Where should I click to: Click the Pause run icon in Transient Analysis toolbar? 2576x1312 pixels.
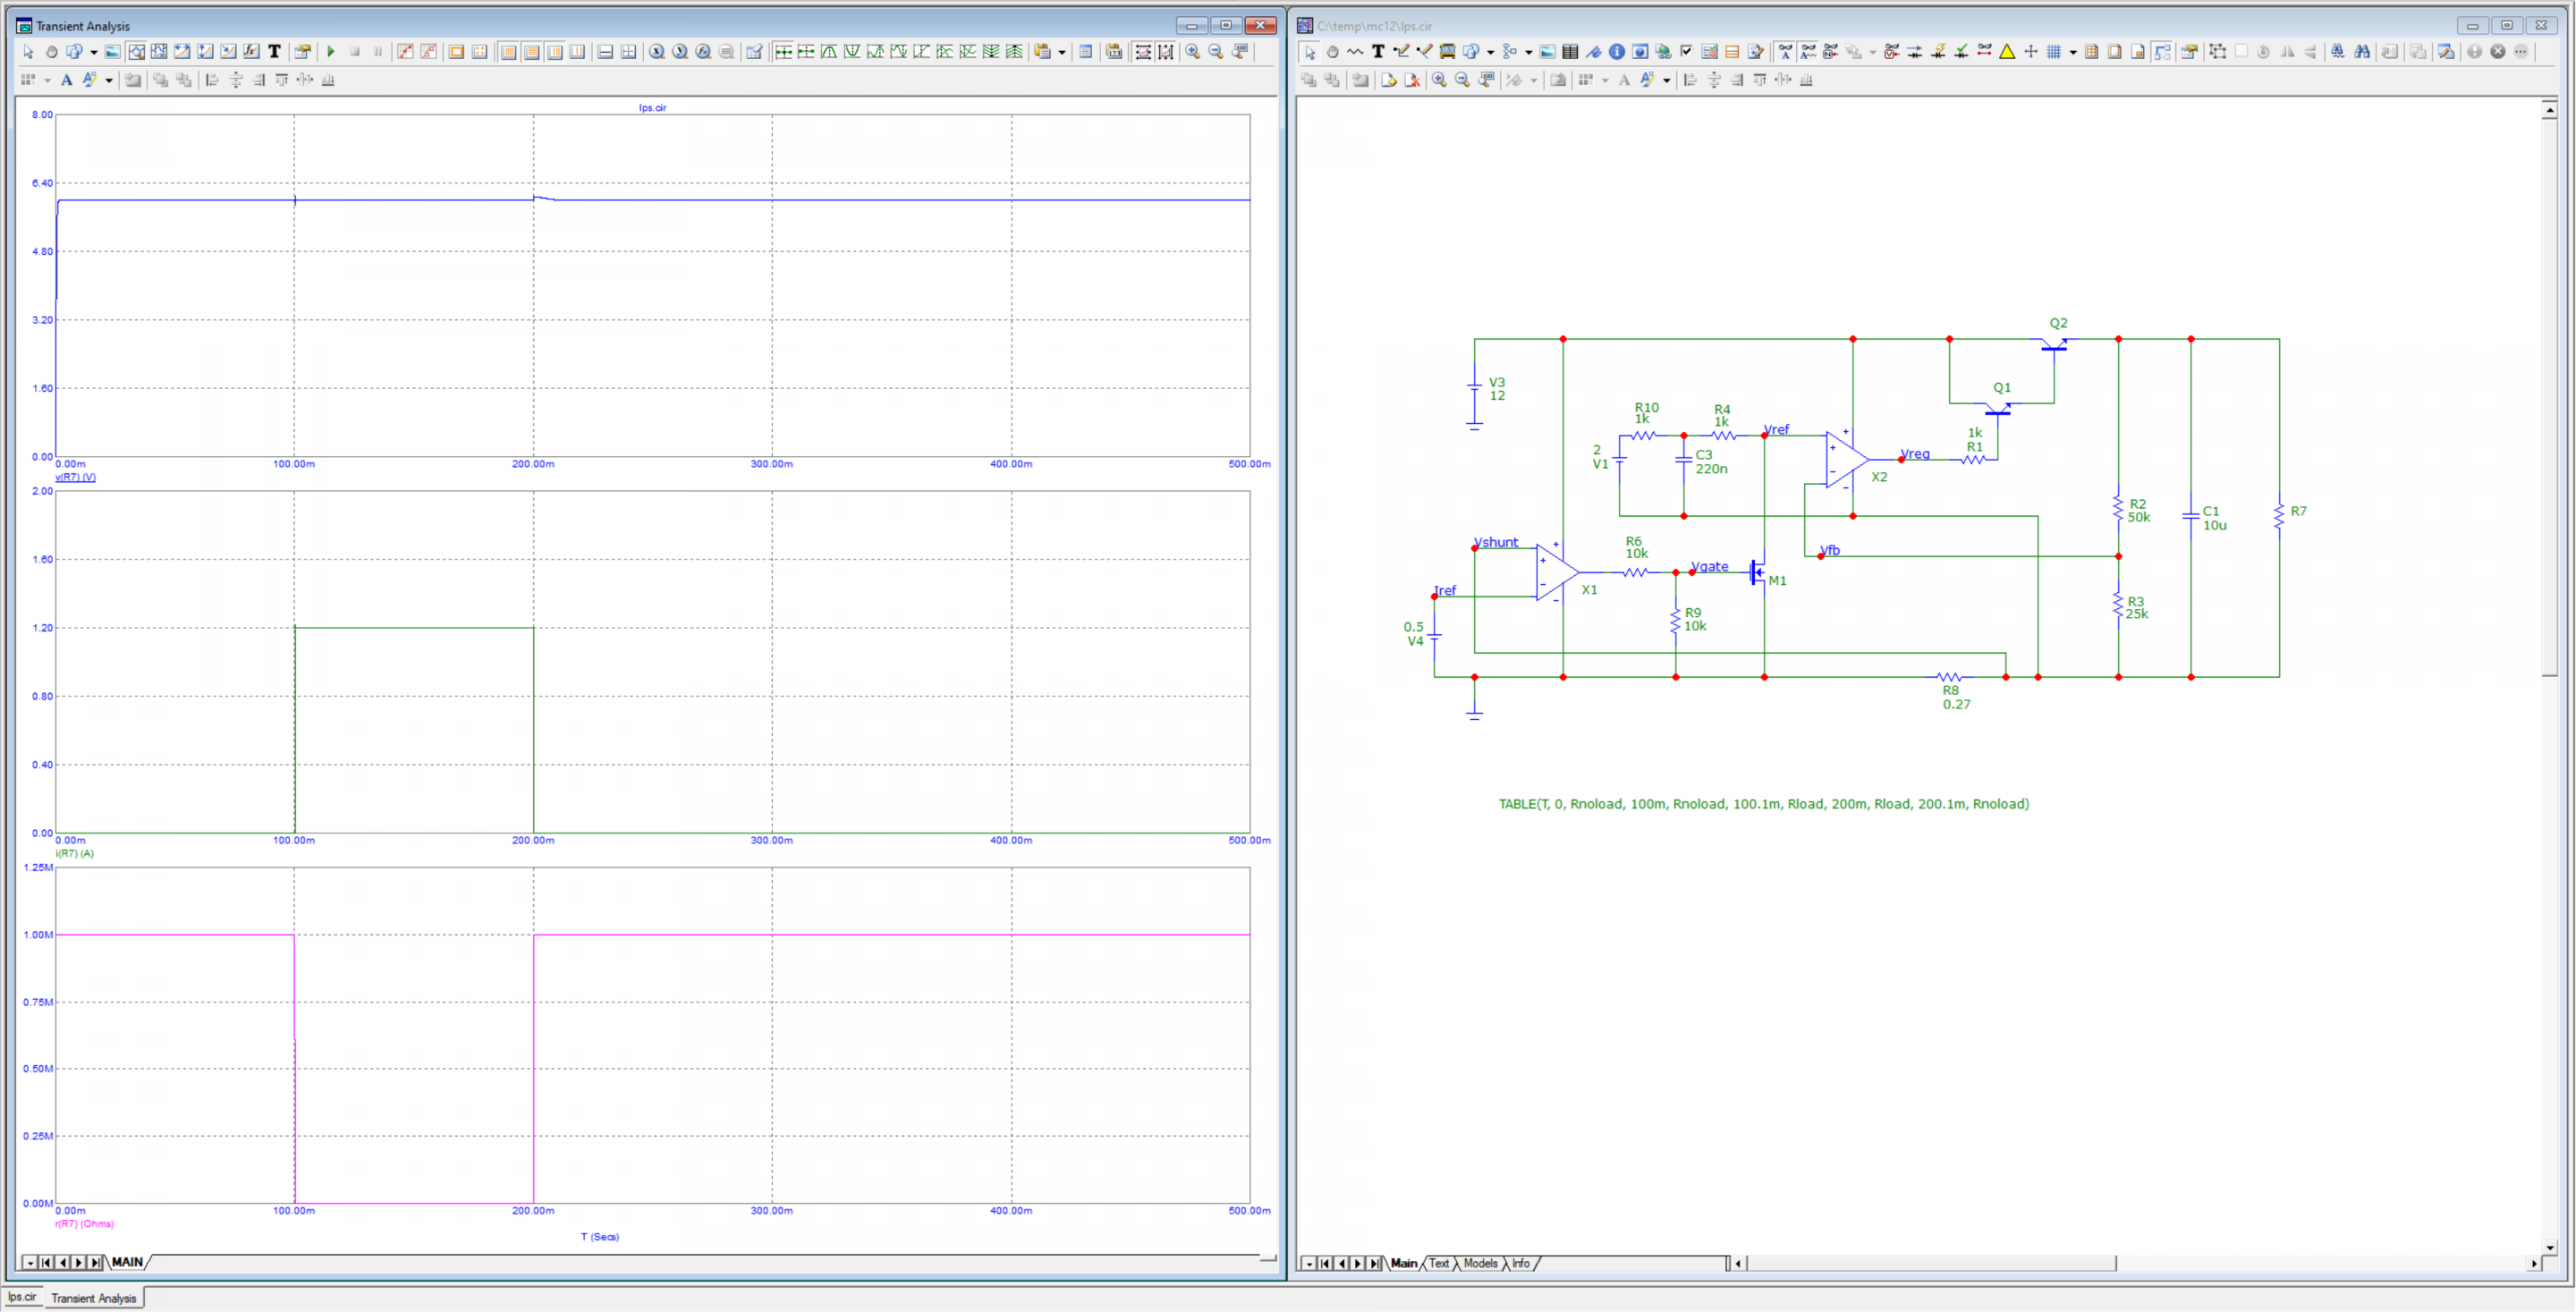tap(378, 51)
